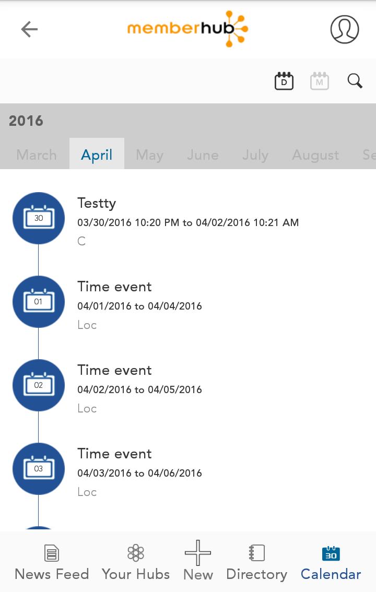Select the June month tab
Image resolution: width=376 pixels, height=592 pixels.
(203, 155)
